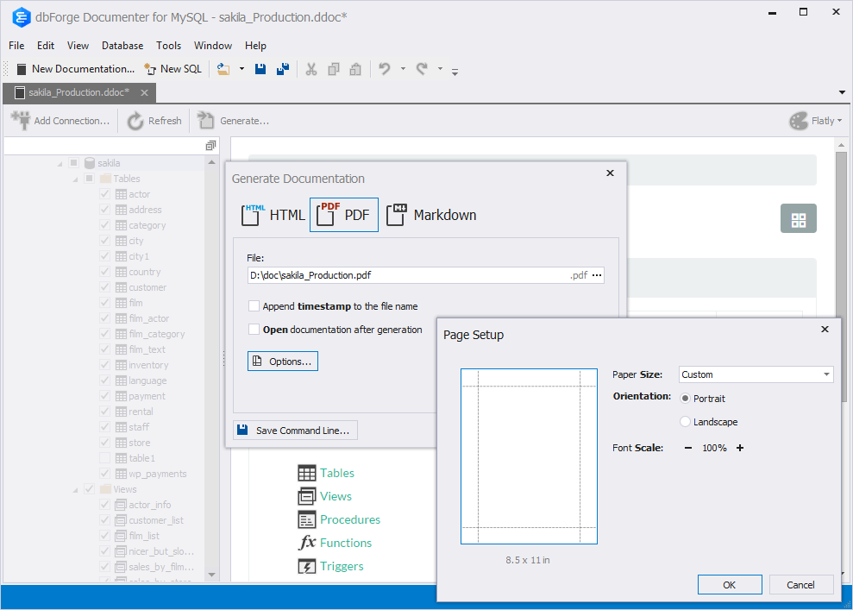Collapse the Views folder node
Image resolution: width=853 pixels, height=610 pixels.
tap(75, 490)
